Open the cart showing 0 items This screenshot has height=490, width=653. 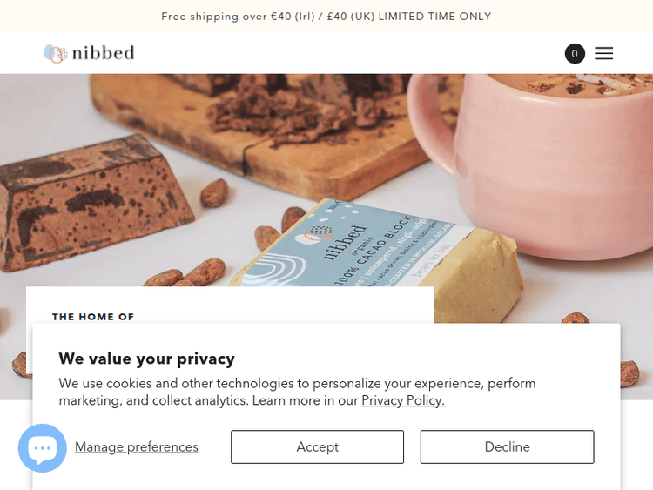click(x=575, y=54)
